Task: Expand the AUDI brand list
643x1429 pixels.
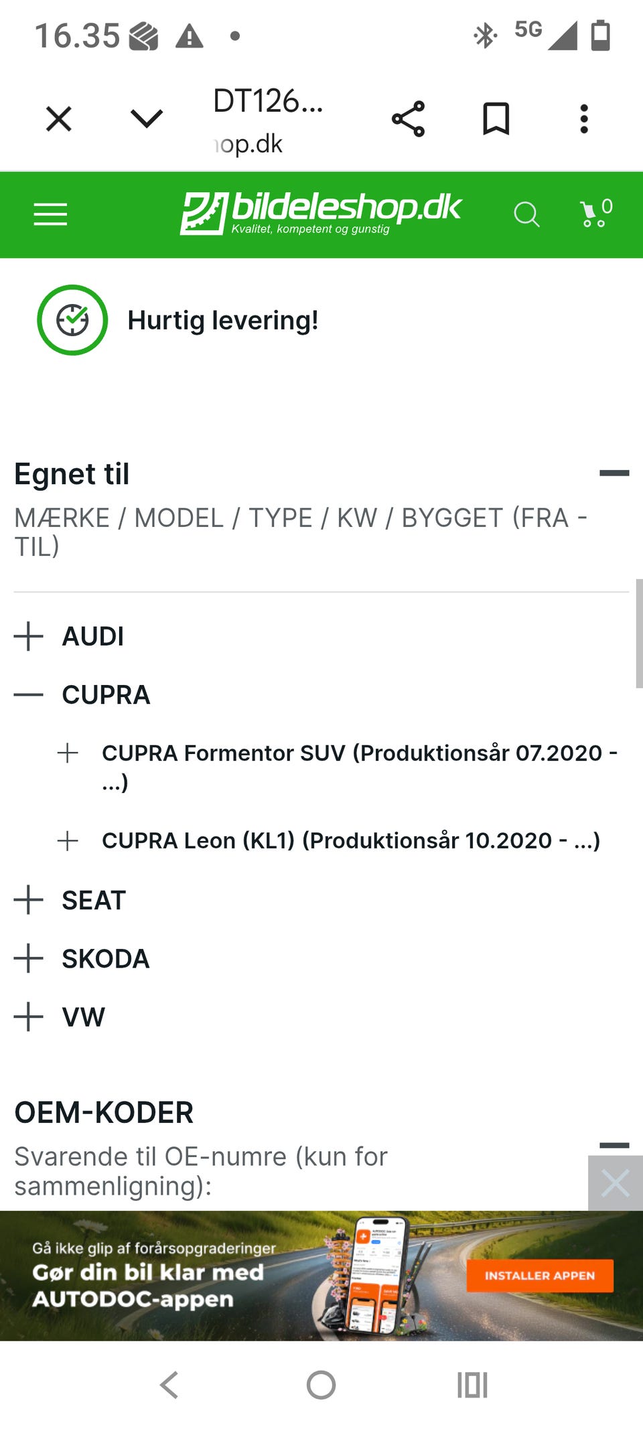Action: tap(29, 636)
